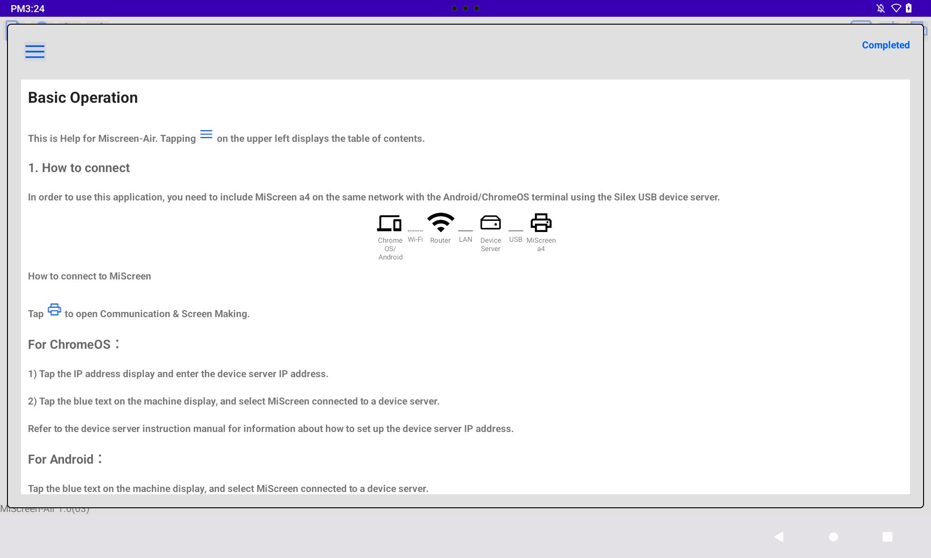Tap the battery status icon

coord(909,8)
